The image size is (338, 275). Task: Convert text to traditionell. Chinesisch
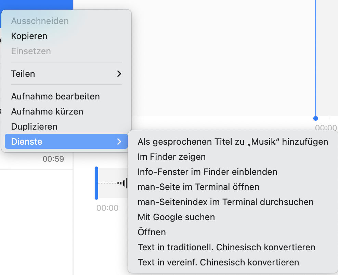226,247
